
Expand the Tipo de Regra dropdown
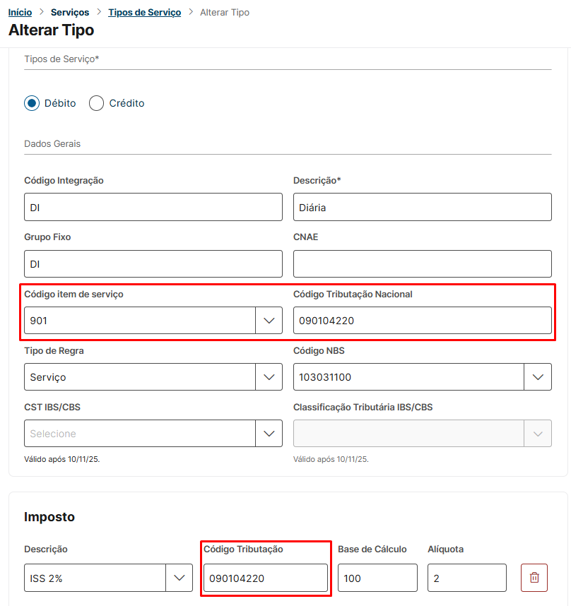tap(269, 377)
